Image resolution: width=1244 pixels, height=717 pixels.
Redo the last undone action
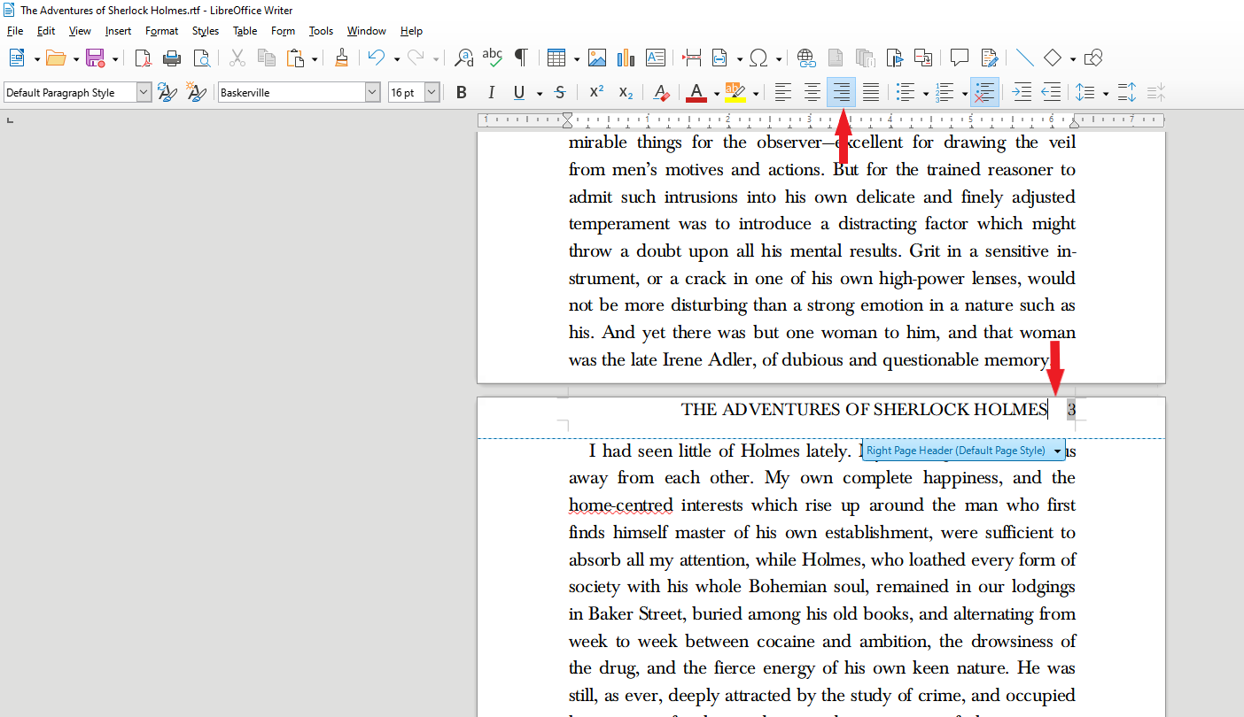[416, 58]
